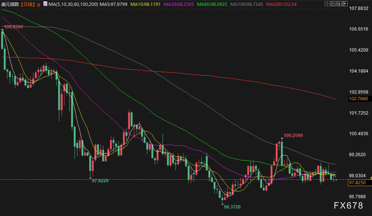Click the orange crosshair target icon beside 日线
372x216 pixels.
[x=39, y=5]
